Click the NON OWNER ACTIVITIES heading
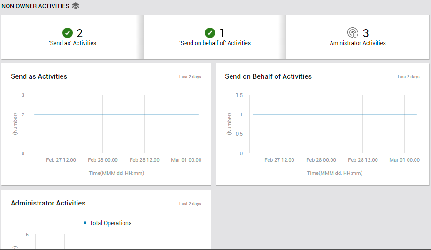The height and width of the screenshot is (250, 431). [36, 6]
